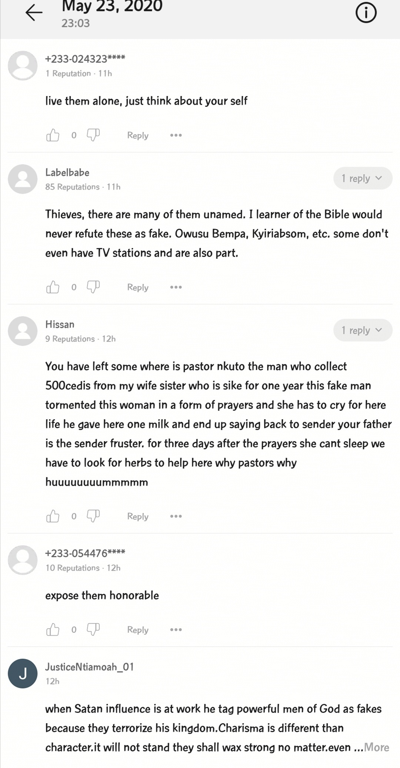The width and height of the screenshot is (400, 768).
Task: Expand JusticeNtiamoah_01's comment with More
Action: coord(376,747)
